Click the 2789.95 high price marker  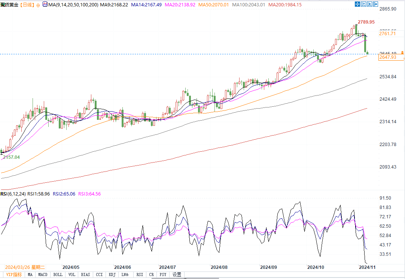pos(366,22)
